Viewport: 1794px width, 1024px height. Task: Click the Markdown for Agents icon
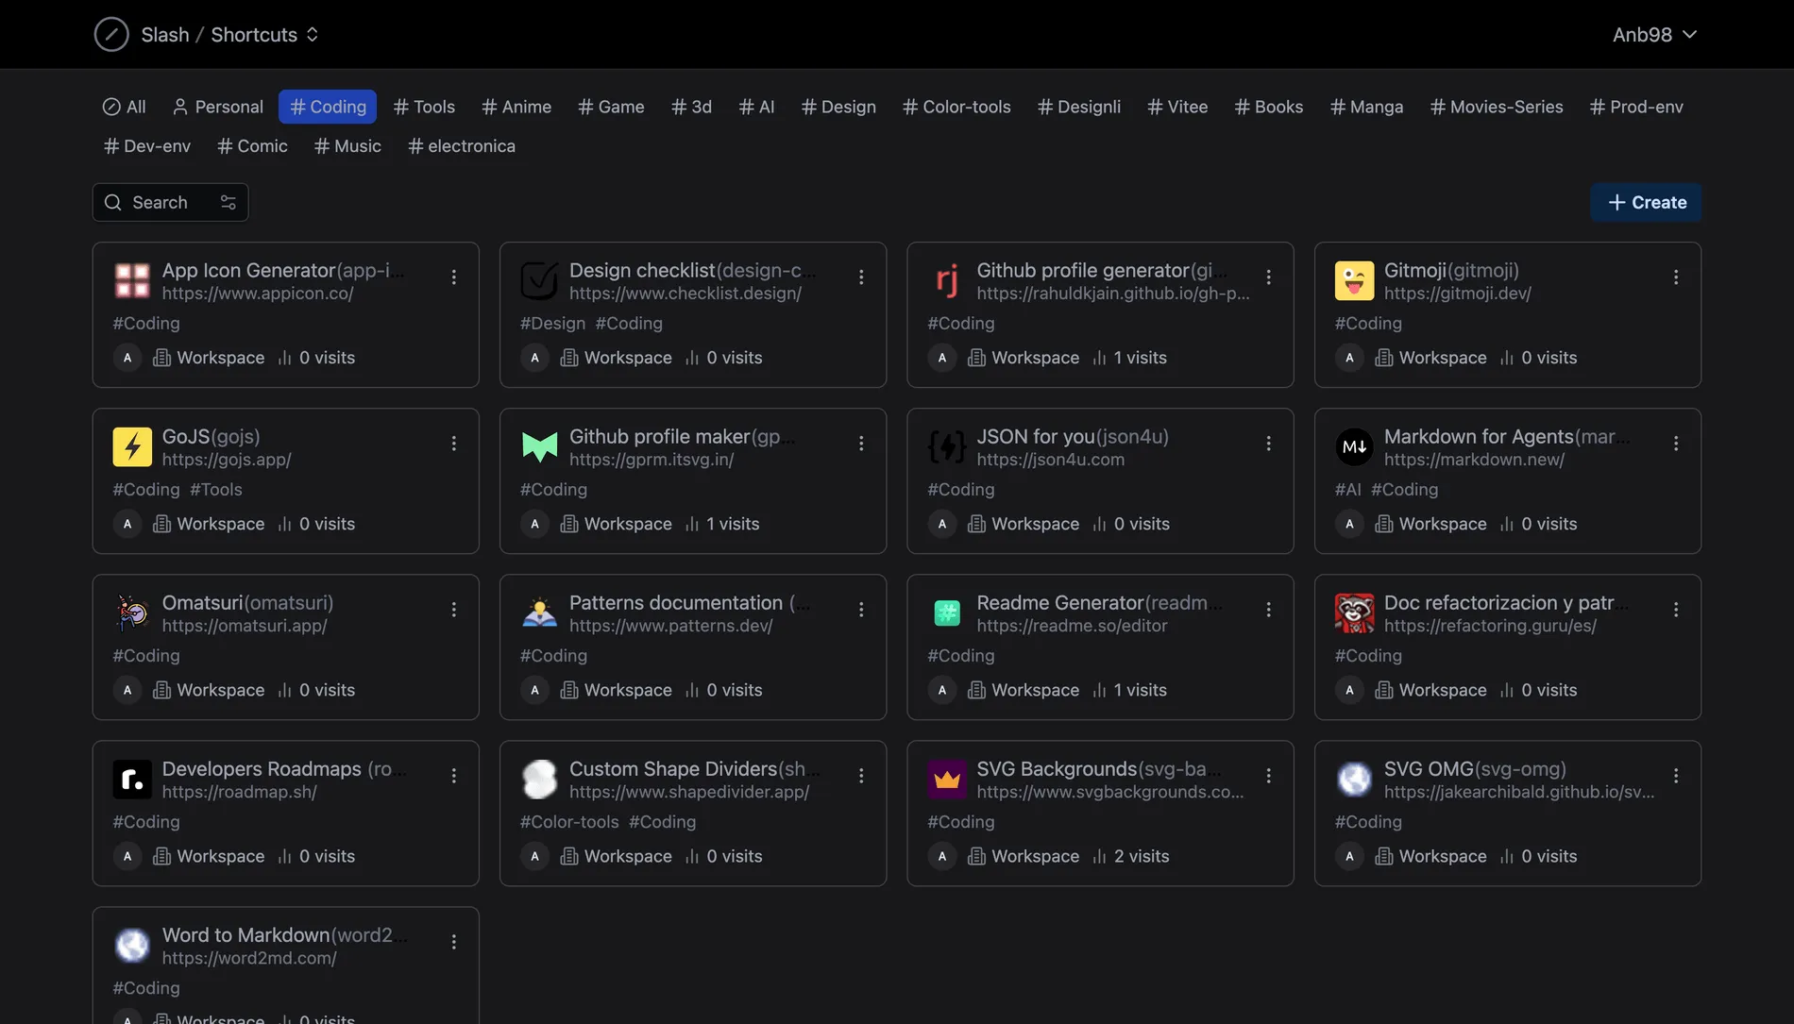click(1354, 447)
